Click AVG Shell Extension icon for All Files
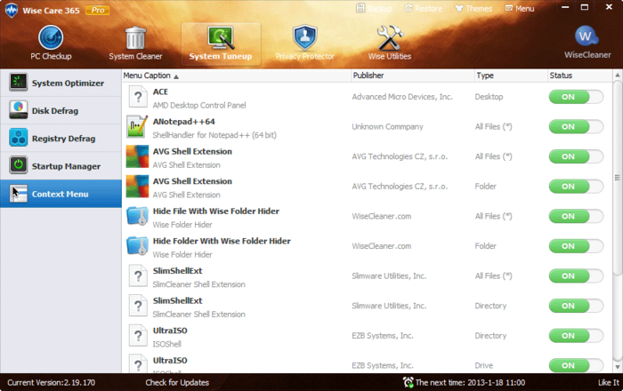The height and width of the screenshot is (391, 623). pyautogui.click(x=137, y=156)
